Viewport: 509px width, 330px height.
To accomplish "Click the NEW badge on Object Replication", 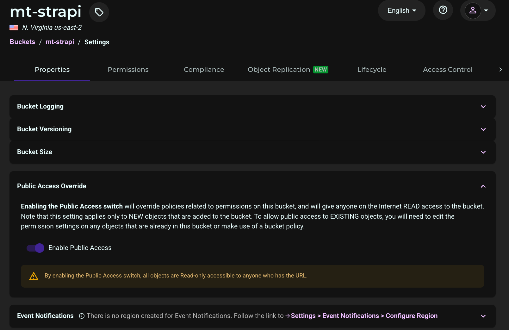I will click(x=321, y=70).
